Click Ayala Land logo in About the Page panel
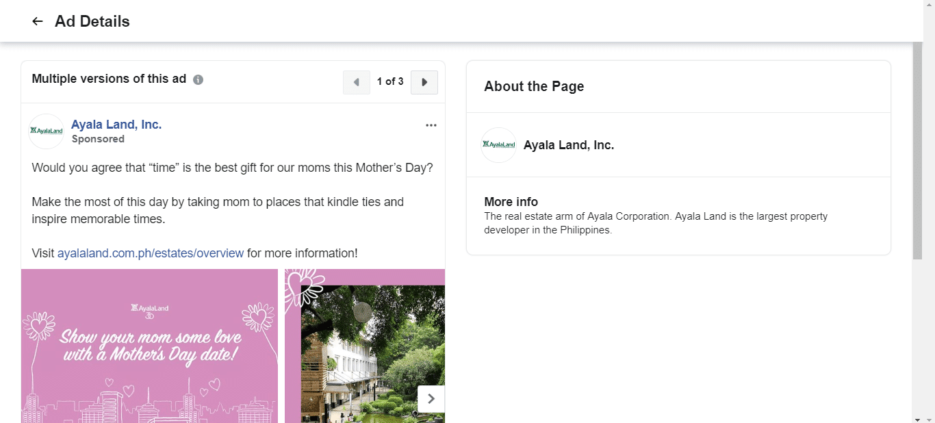 click(x=499, y=145)
